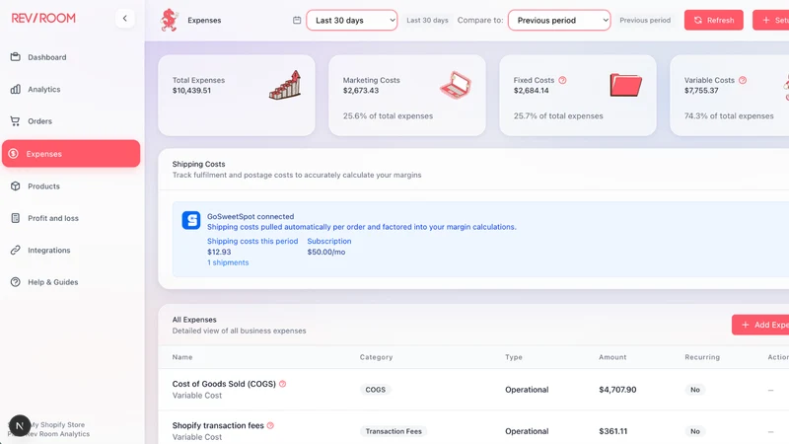Click the Add Expense button

tap(760, 325)
